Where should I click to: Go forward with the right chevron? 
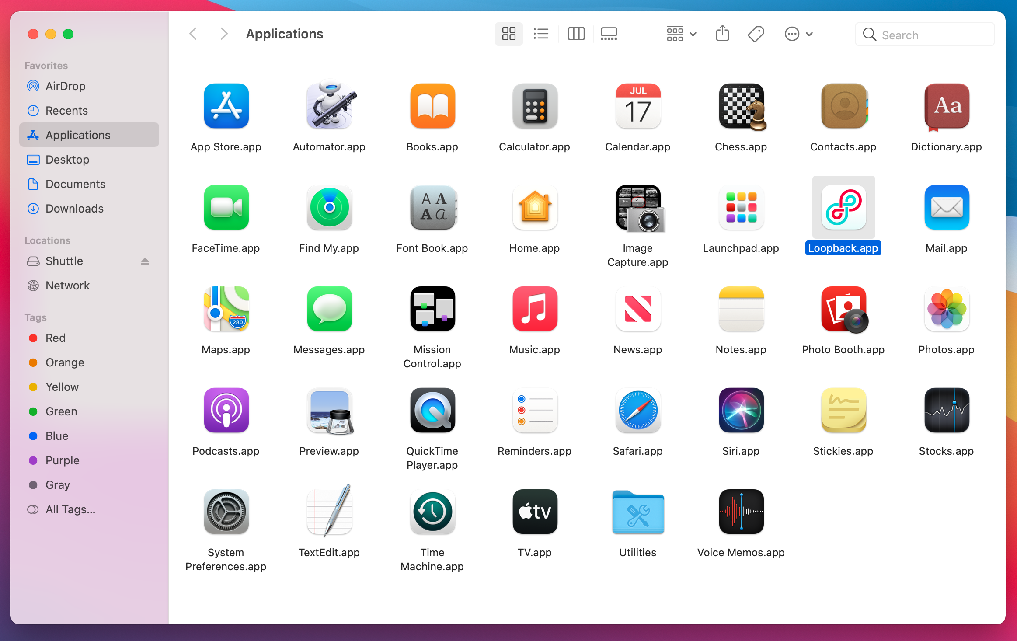(224, 34)
